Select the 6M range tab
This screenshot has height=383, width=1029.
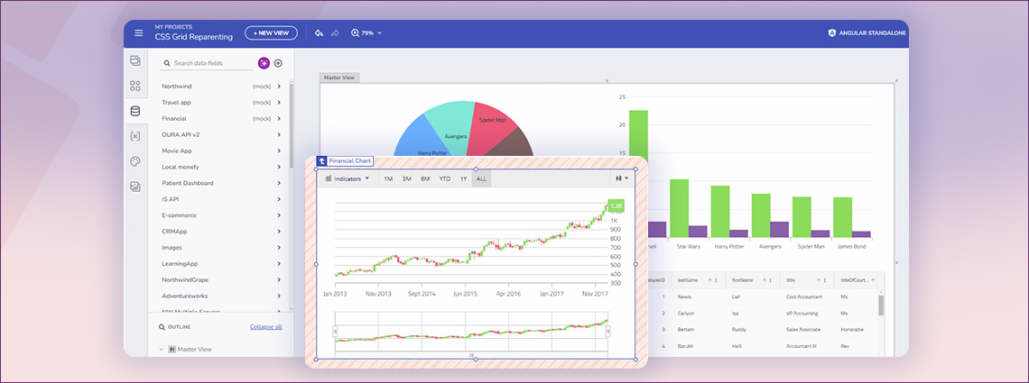coord(425,178)
